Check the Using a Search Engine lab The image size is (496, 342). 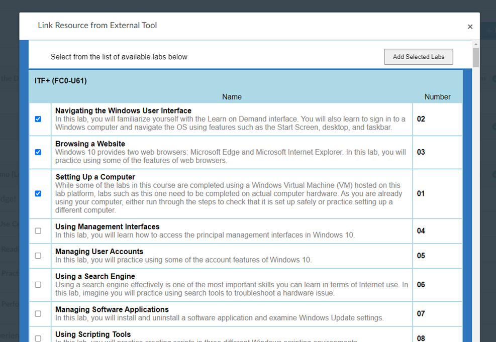(38, 285)
